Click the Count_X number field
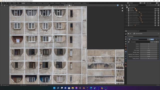 click(148, 44)
